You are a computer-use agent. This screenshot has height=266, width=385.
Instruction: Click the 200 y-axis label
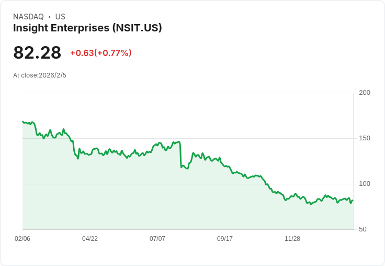point(365,93)
